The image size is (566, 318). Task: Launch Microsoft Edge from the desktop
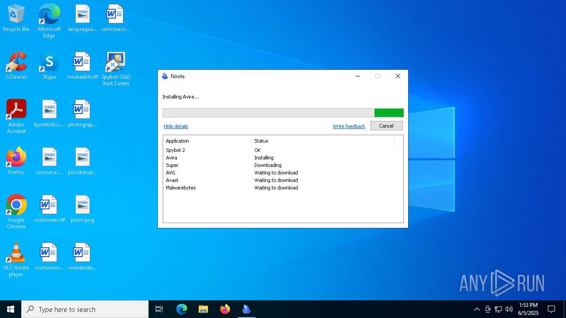(x=49, y=21)
